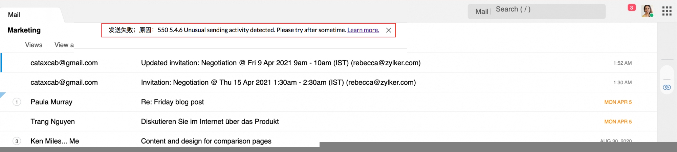The image size is (677, 152).
Task: Click the View a... option beside Views
Action: (x=64, y=45)
